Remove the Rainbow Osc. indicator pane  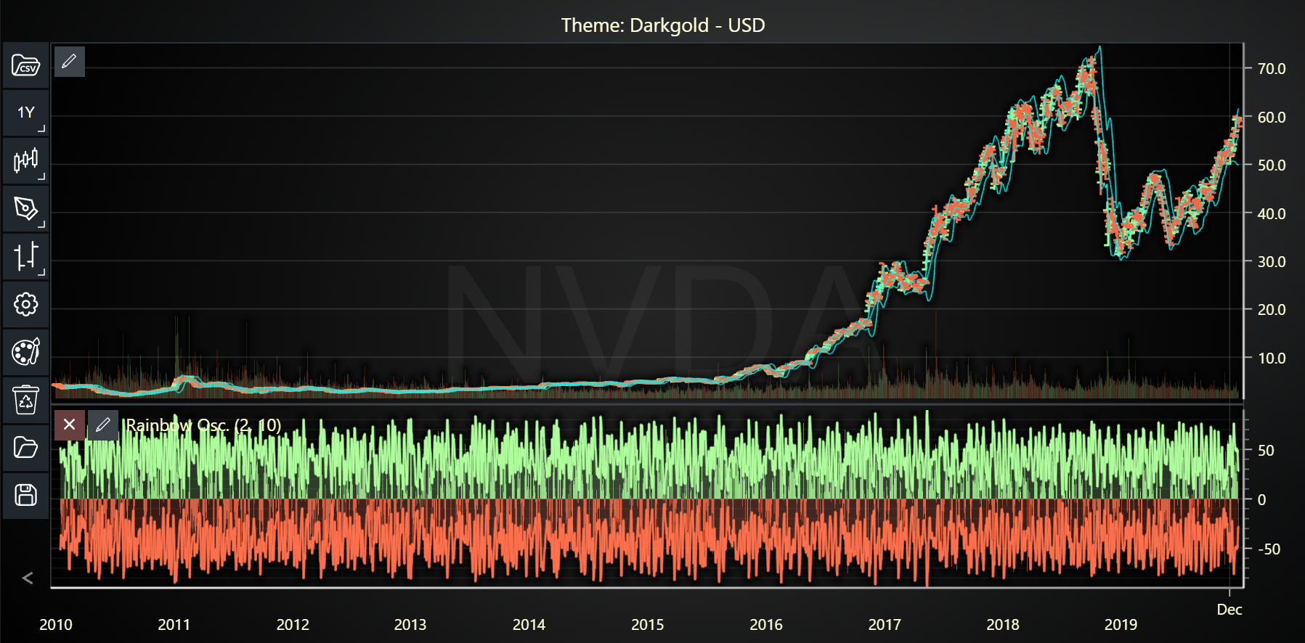coord(70,425)
